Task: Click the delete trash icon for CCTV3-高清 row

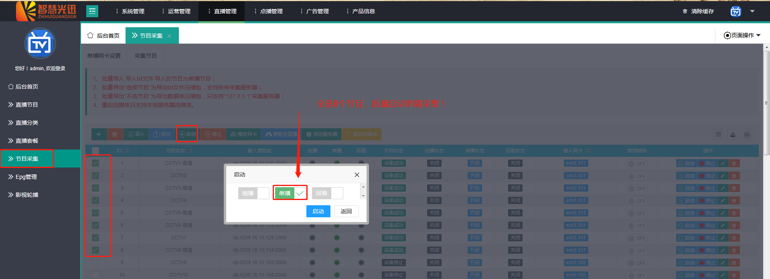Action: [x=734, y=188]
